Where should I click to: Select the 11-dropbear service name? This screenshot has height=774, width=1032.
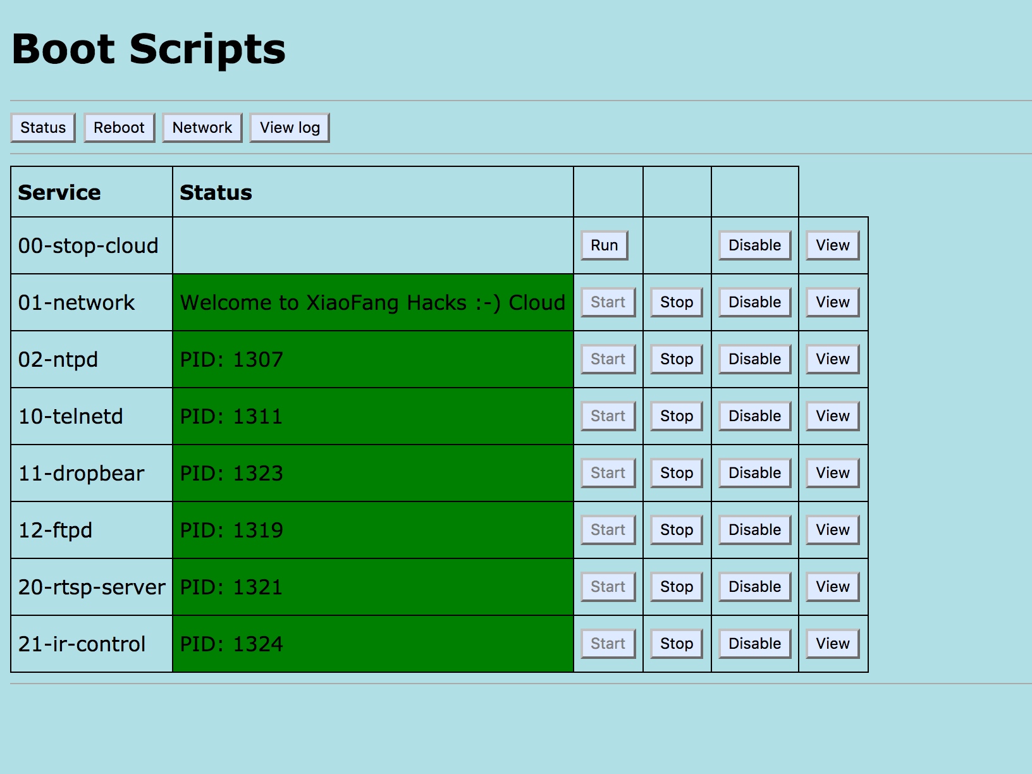(82, 474)
